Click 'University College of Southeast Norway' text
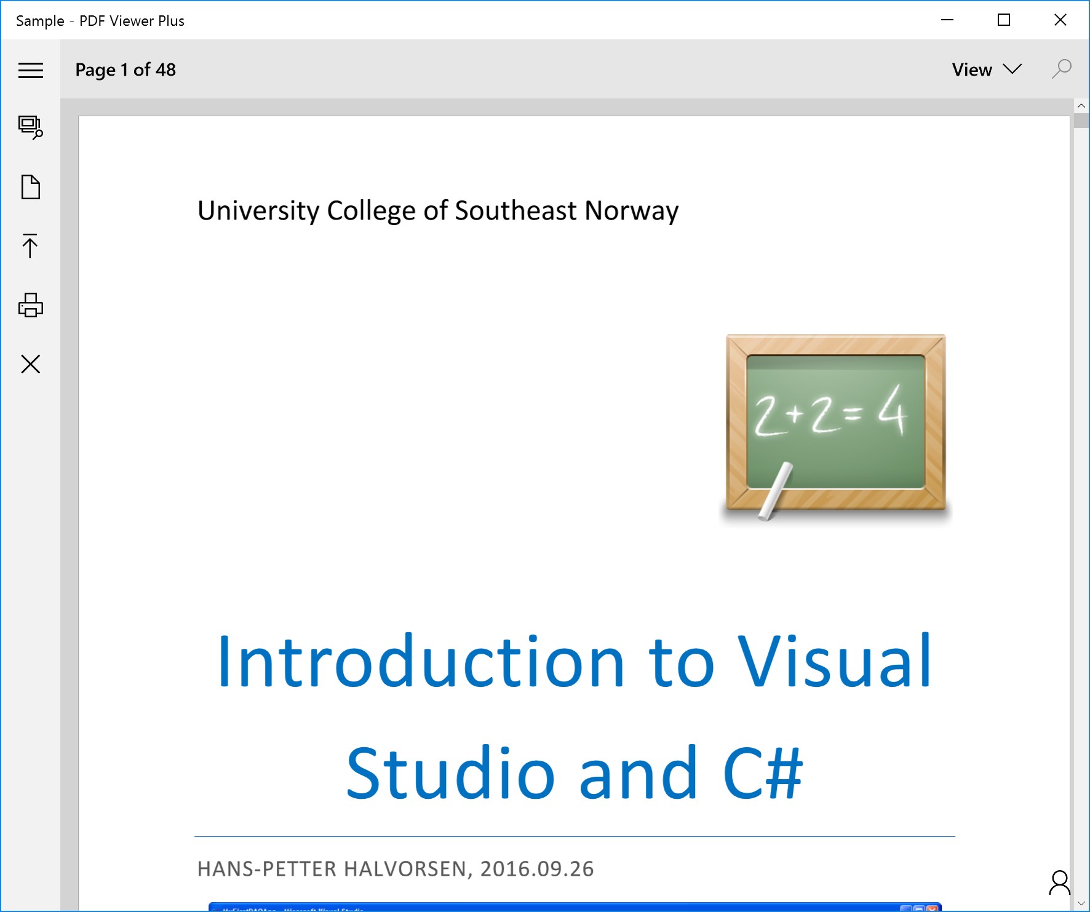This screenshot has width=1090, height=912. point(438,211)
